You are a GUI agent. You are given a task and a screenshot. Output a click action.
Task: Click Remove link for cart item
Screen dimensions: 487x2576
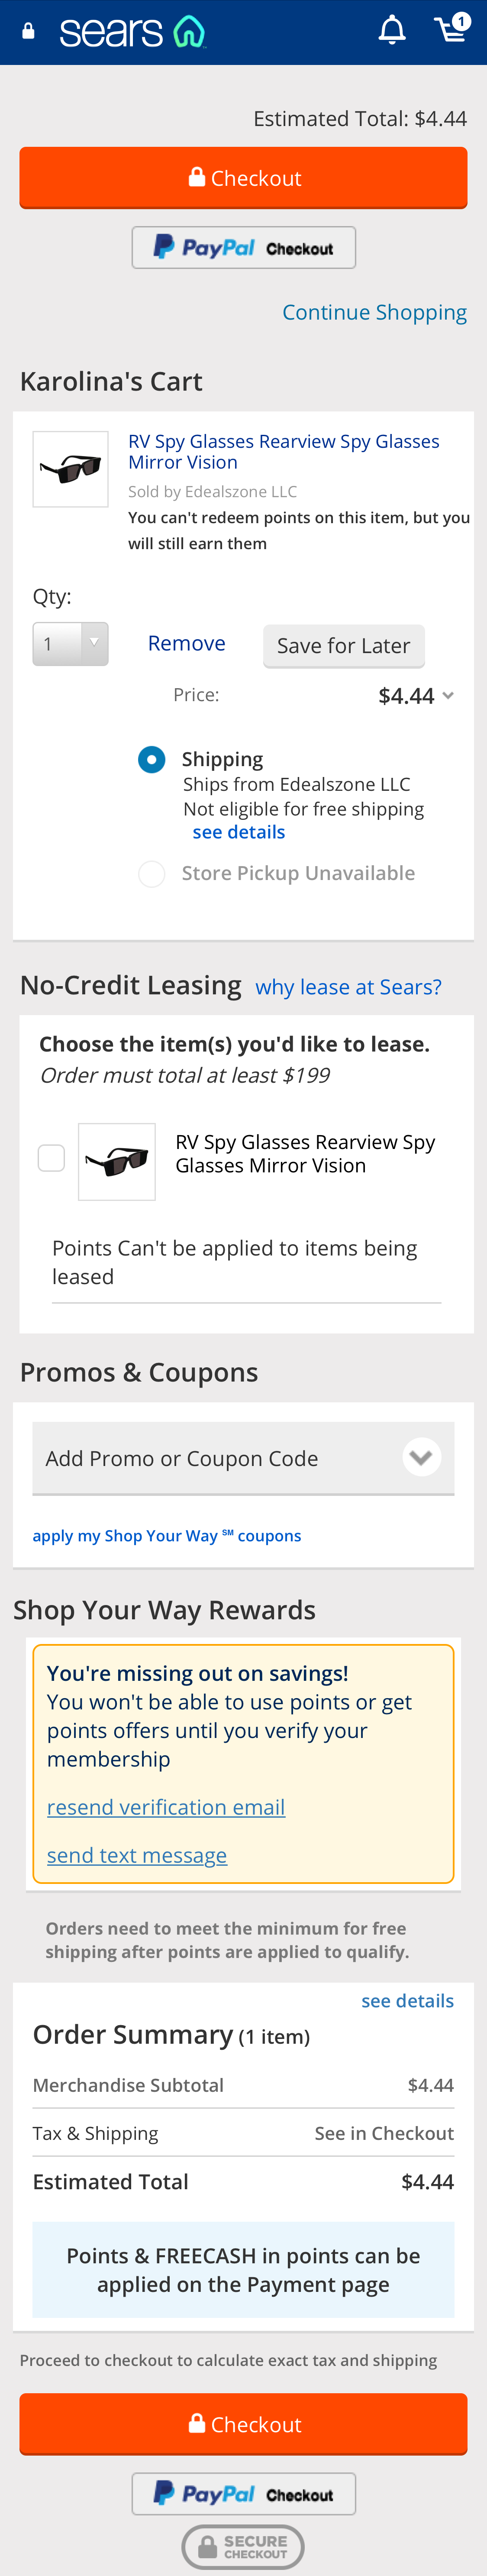point(186,644)
